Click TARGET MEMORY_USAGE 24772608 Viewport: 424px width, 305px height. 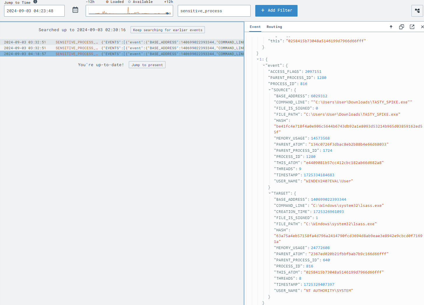coord(320,248)
